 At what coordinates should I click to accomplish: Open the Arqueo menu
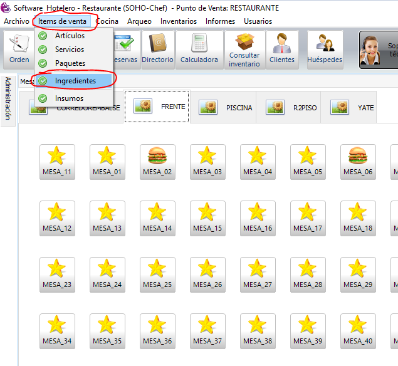pos(139,21)
